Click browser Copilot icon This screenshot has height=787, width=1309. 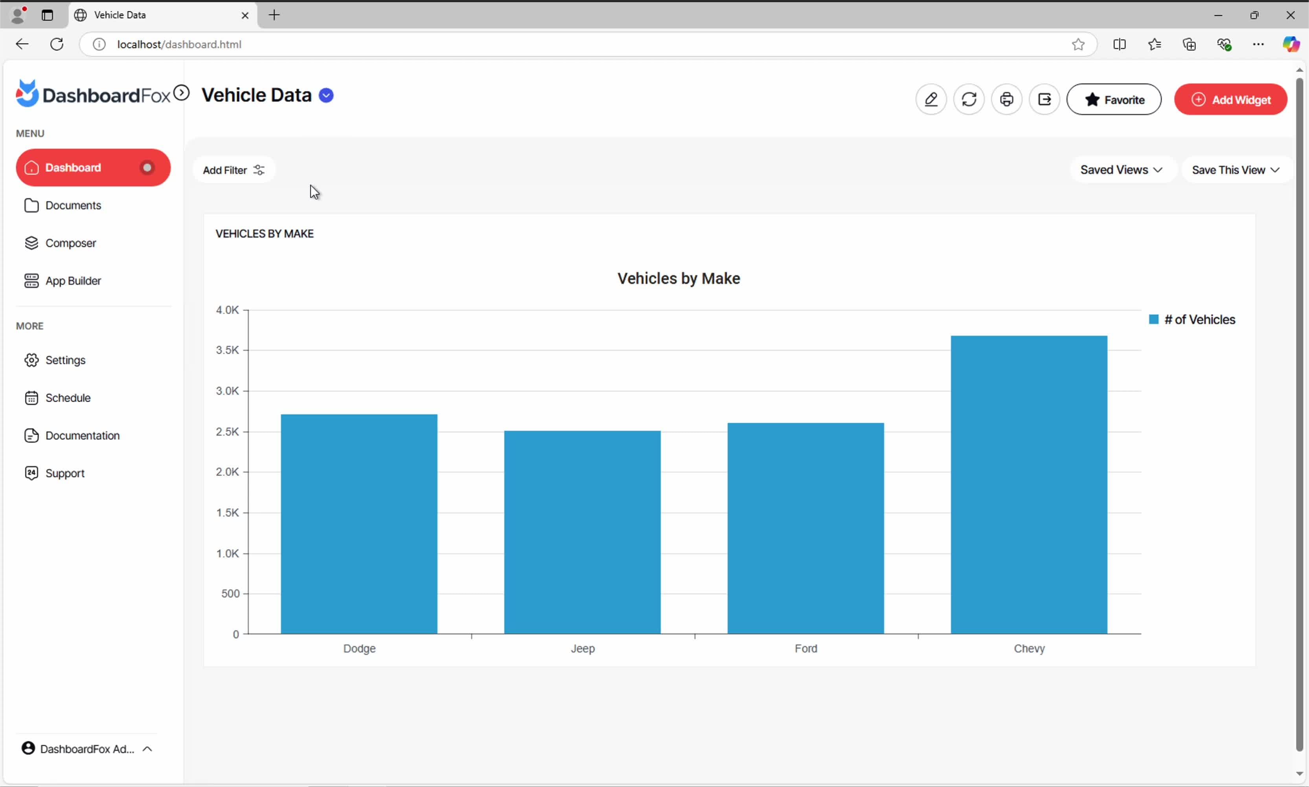click(x=1291, y=44)
